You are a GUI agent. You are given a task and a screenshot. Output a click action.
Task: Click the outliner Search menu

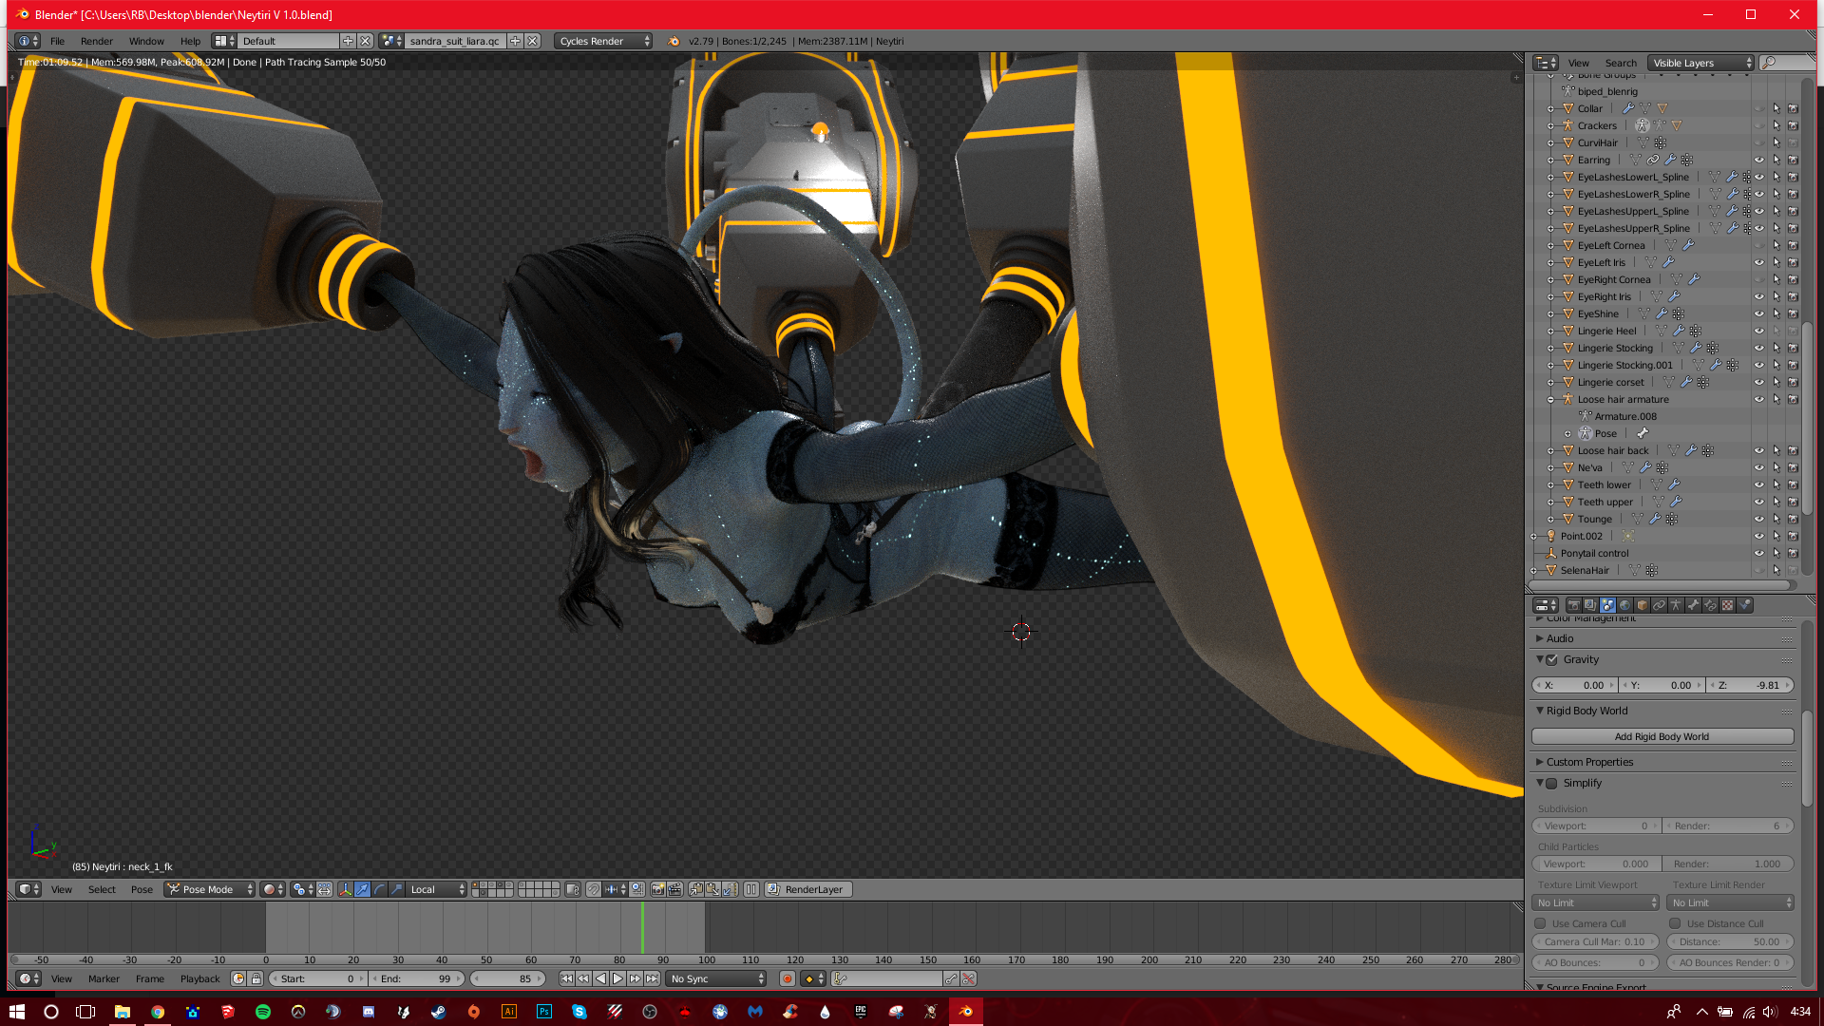point(1621,63)
